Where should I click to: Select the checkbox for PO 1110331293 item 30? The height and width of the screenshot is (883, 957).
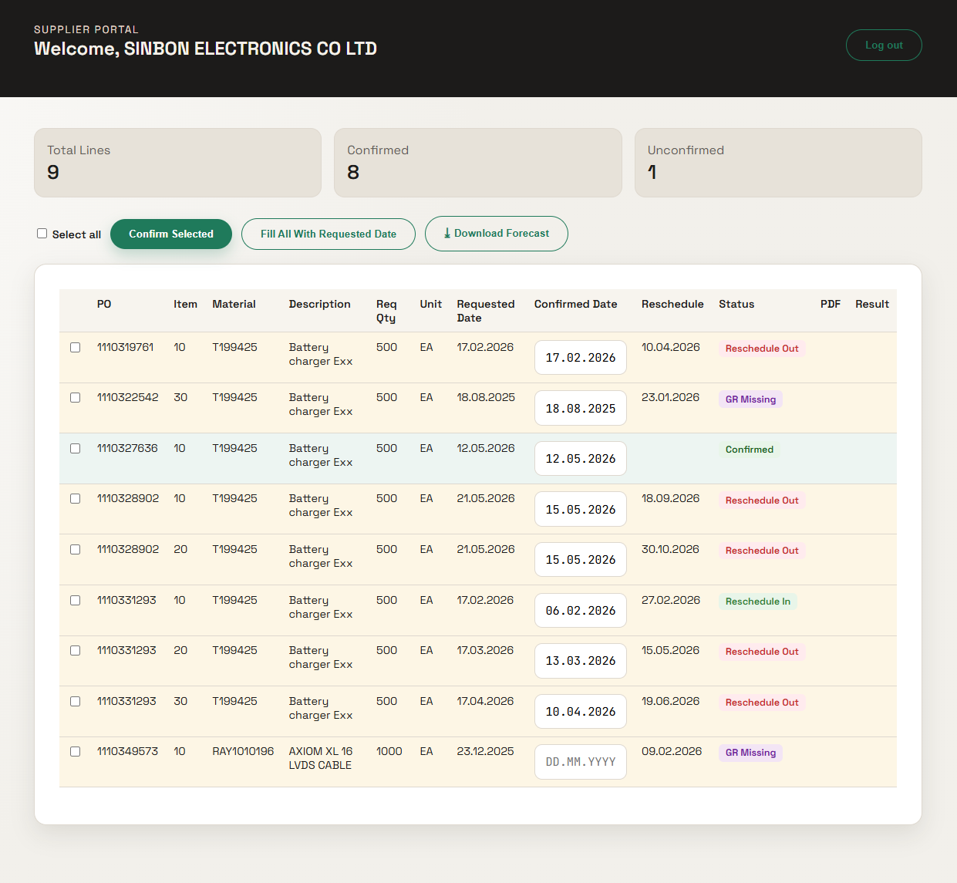(75, 701)
